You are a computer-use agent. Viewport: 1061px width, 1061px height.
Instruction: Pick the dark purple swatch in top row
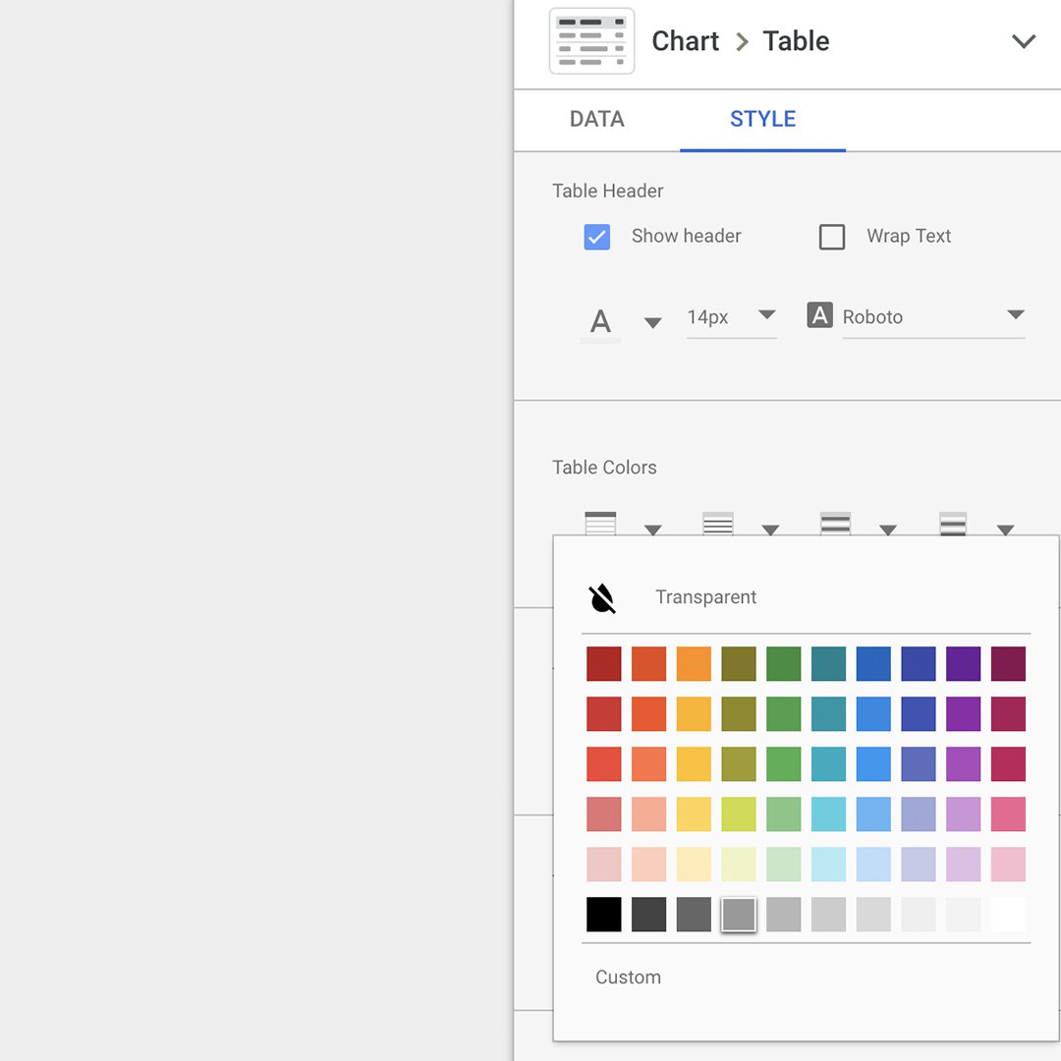[963, 664]
